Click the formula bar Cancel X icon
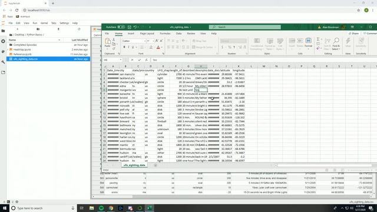Screen dimensions: 377x212 [x=132, y=60]
